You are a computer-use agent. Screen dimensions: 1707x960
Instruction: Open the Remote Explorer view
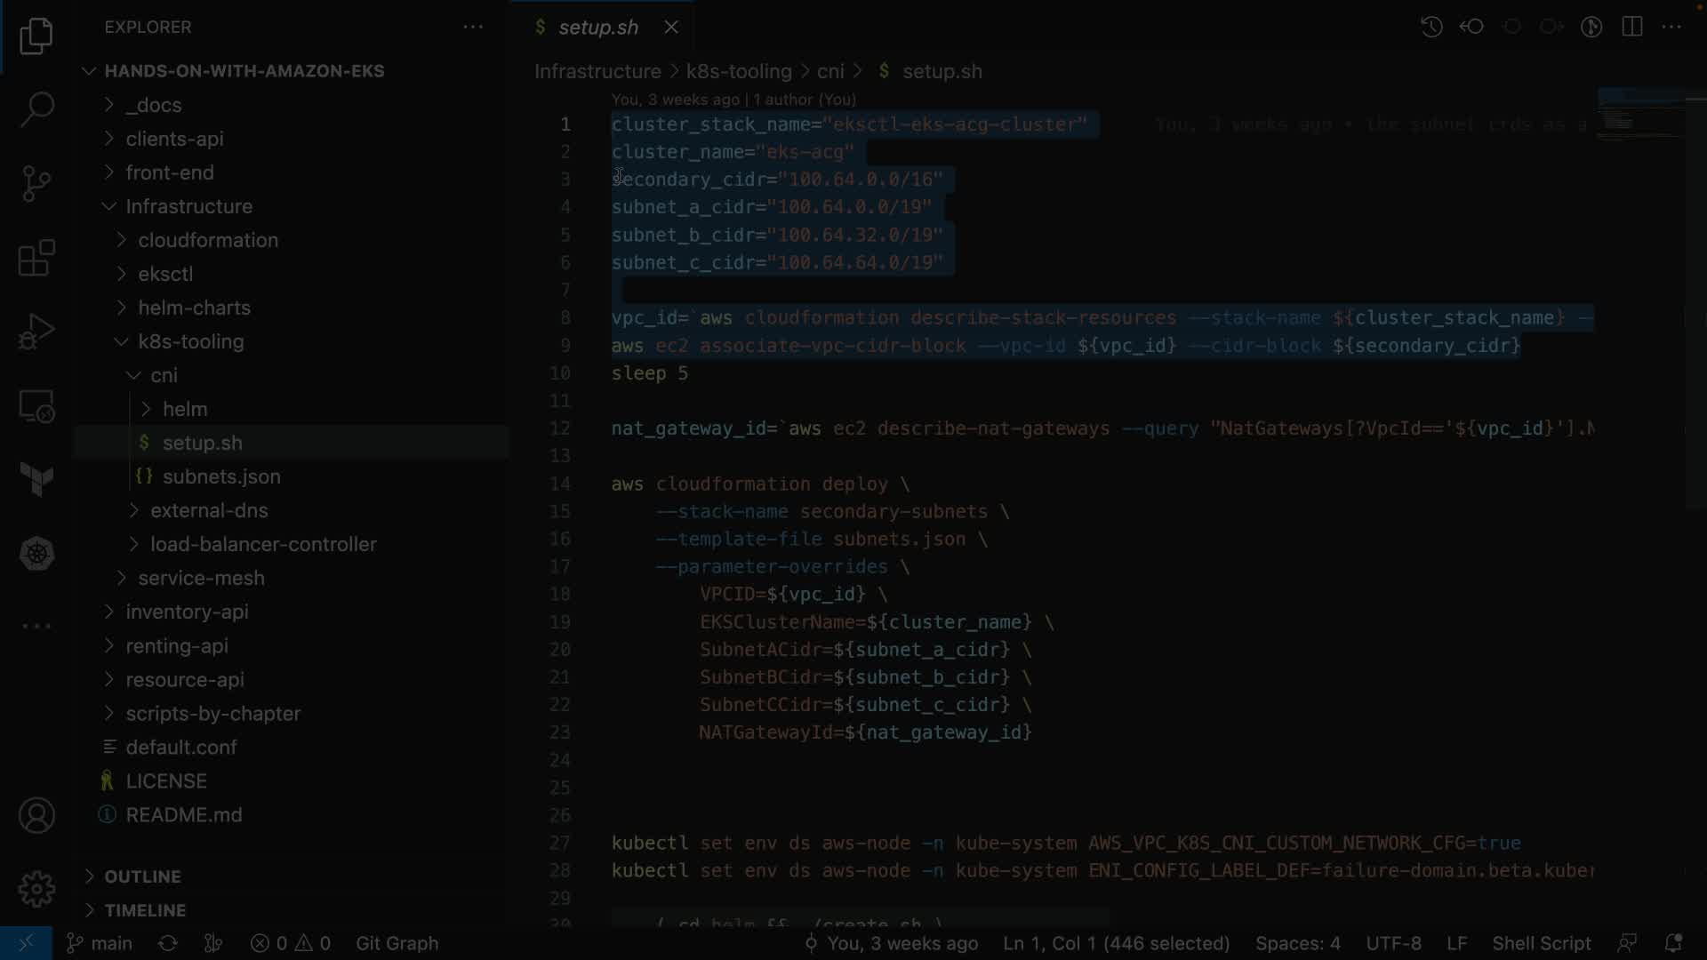coord(36,407)
